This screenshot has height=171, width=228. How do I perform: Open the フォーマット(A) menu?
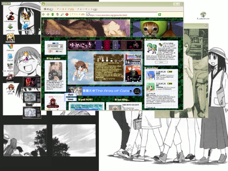(87, 9)
